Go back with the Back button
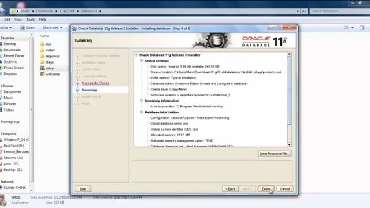 pyautogui.click(x=230, y=189)
